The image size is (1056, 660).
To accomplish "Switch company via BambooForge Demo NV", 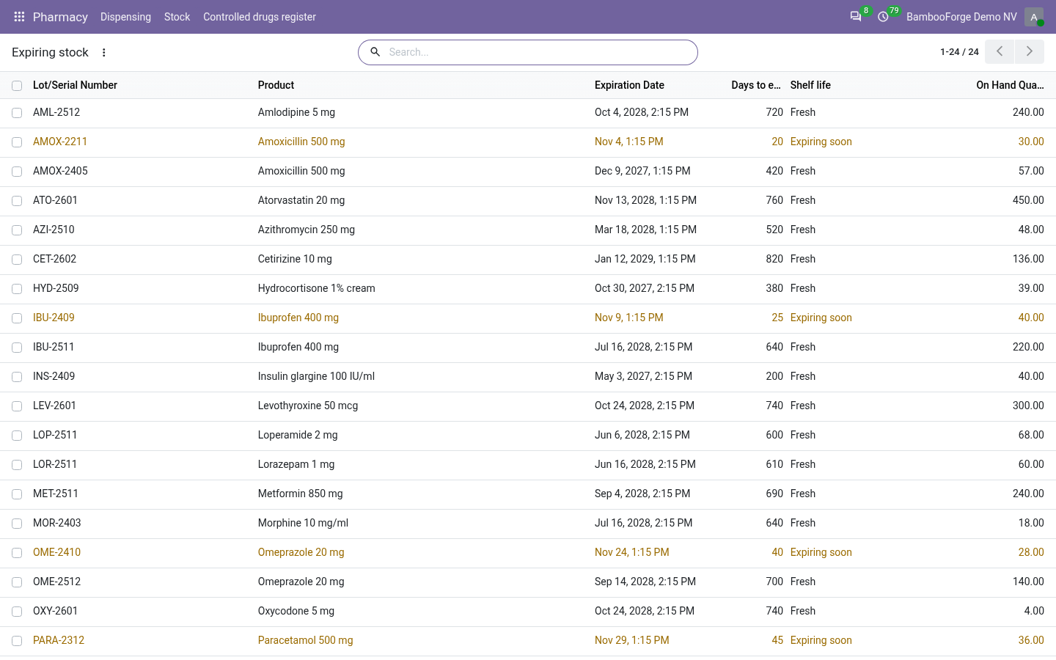I will click(x=961, y=17).
